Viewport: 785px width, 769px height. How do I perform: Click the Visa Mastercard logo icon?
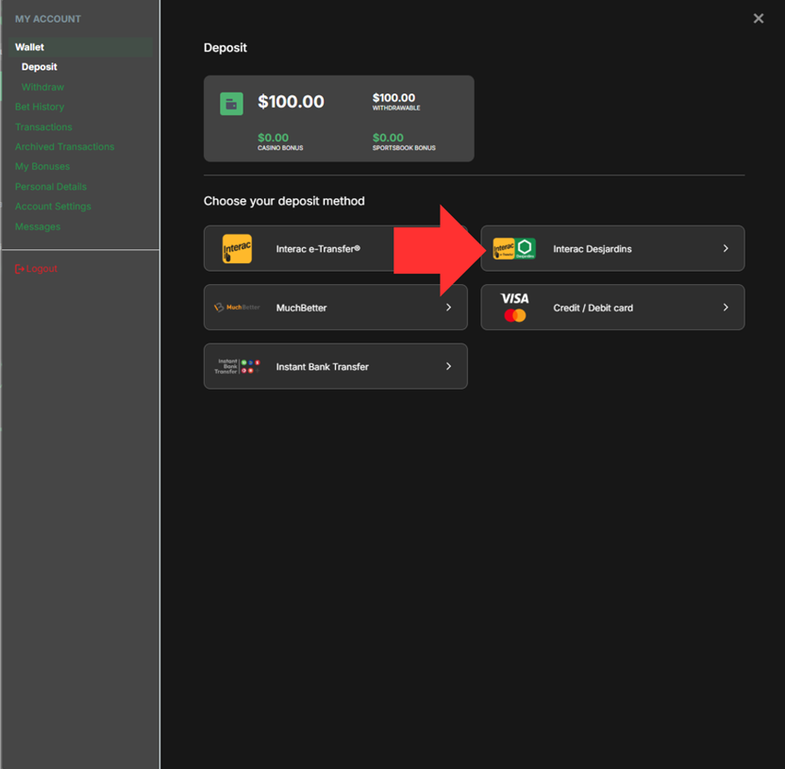coord(514,308)
